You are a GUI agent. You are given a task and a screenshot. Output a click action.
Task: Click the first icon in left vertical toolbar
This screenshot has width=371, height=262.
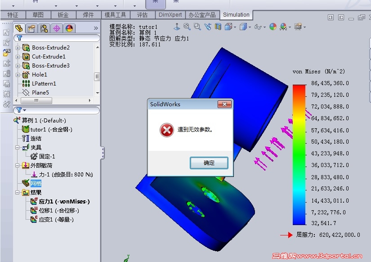click(7, 32)
